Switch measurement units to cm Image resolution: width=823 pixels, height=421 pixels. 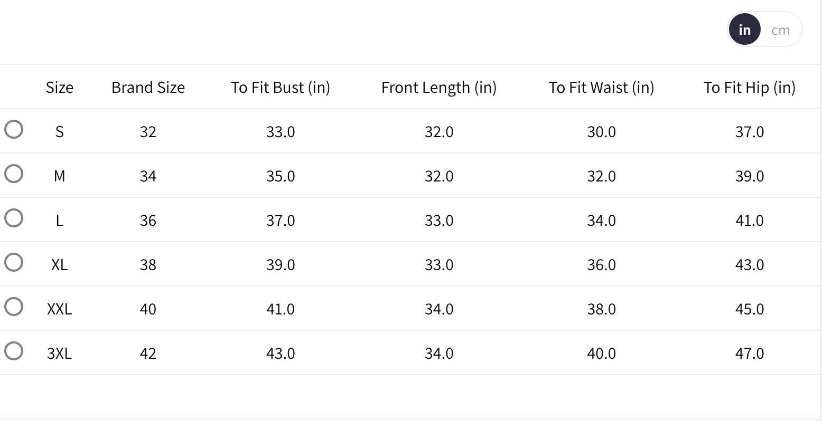[780, 30]
